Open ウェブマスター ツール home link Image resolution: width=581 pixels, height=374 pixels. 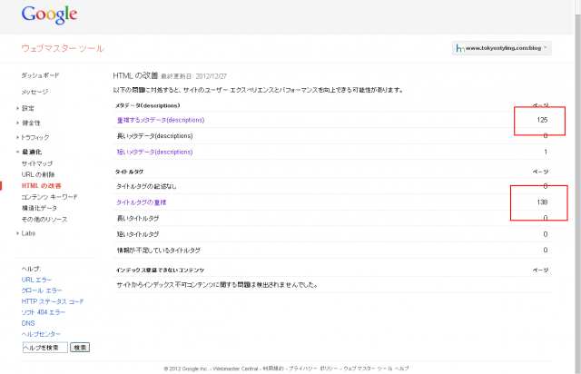pos(63,48)
